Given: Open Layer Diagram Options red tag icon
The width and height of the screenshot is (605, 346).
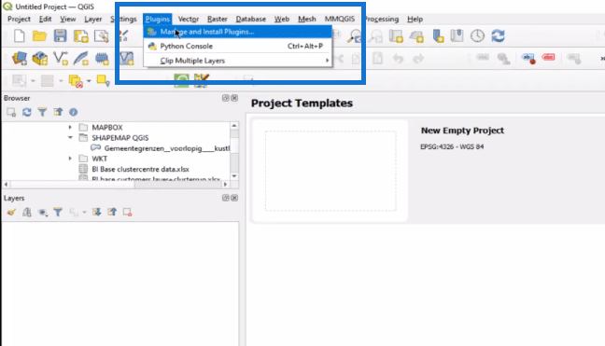Looking at the screenshot, I should pos(548,58).
